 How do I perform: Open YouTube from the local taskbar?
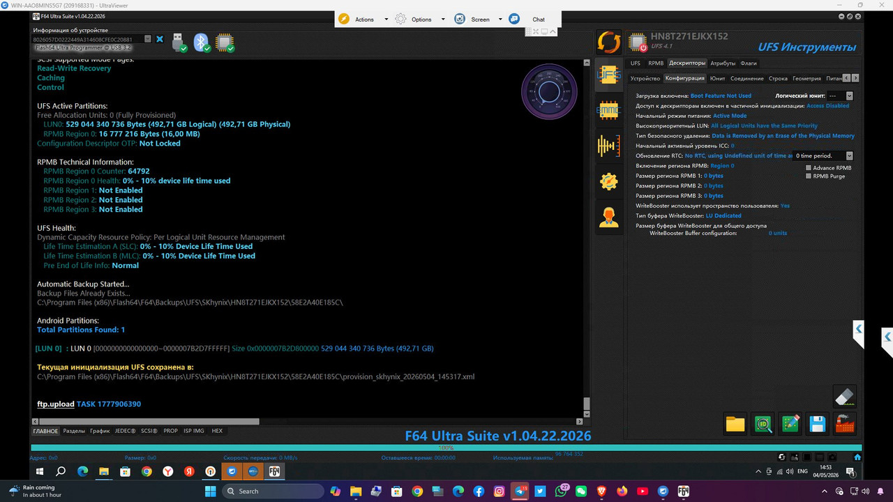pyautogui.click(x=642, y=492)
